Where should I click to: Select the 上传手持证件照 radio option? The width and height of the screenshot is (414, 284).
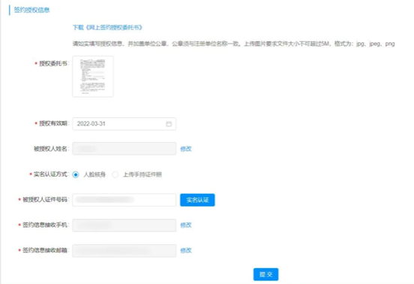point(115,175)
